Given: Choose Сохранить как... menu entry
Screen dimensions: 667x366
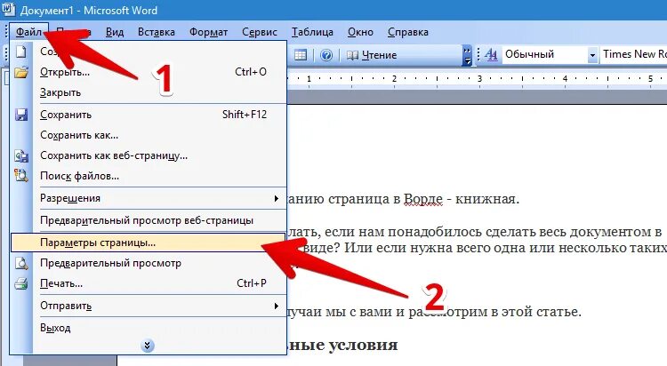Looking at the screenshot, I should tap(149, 135).
